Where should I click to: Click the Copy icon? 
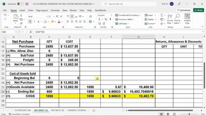tap(21, 19)
